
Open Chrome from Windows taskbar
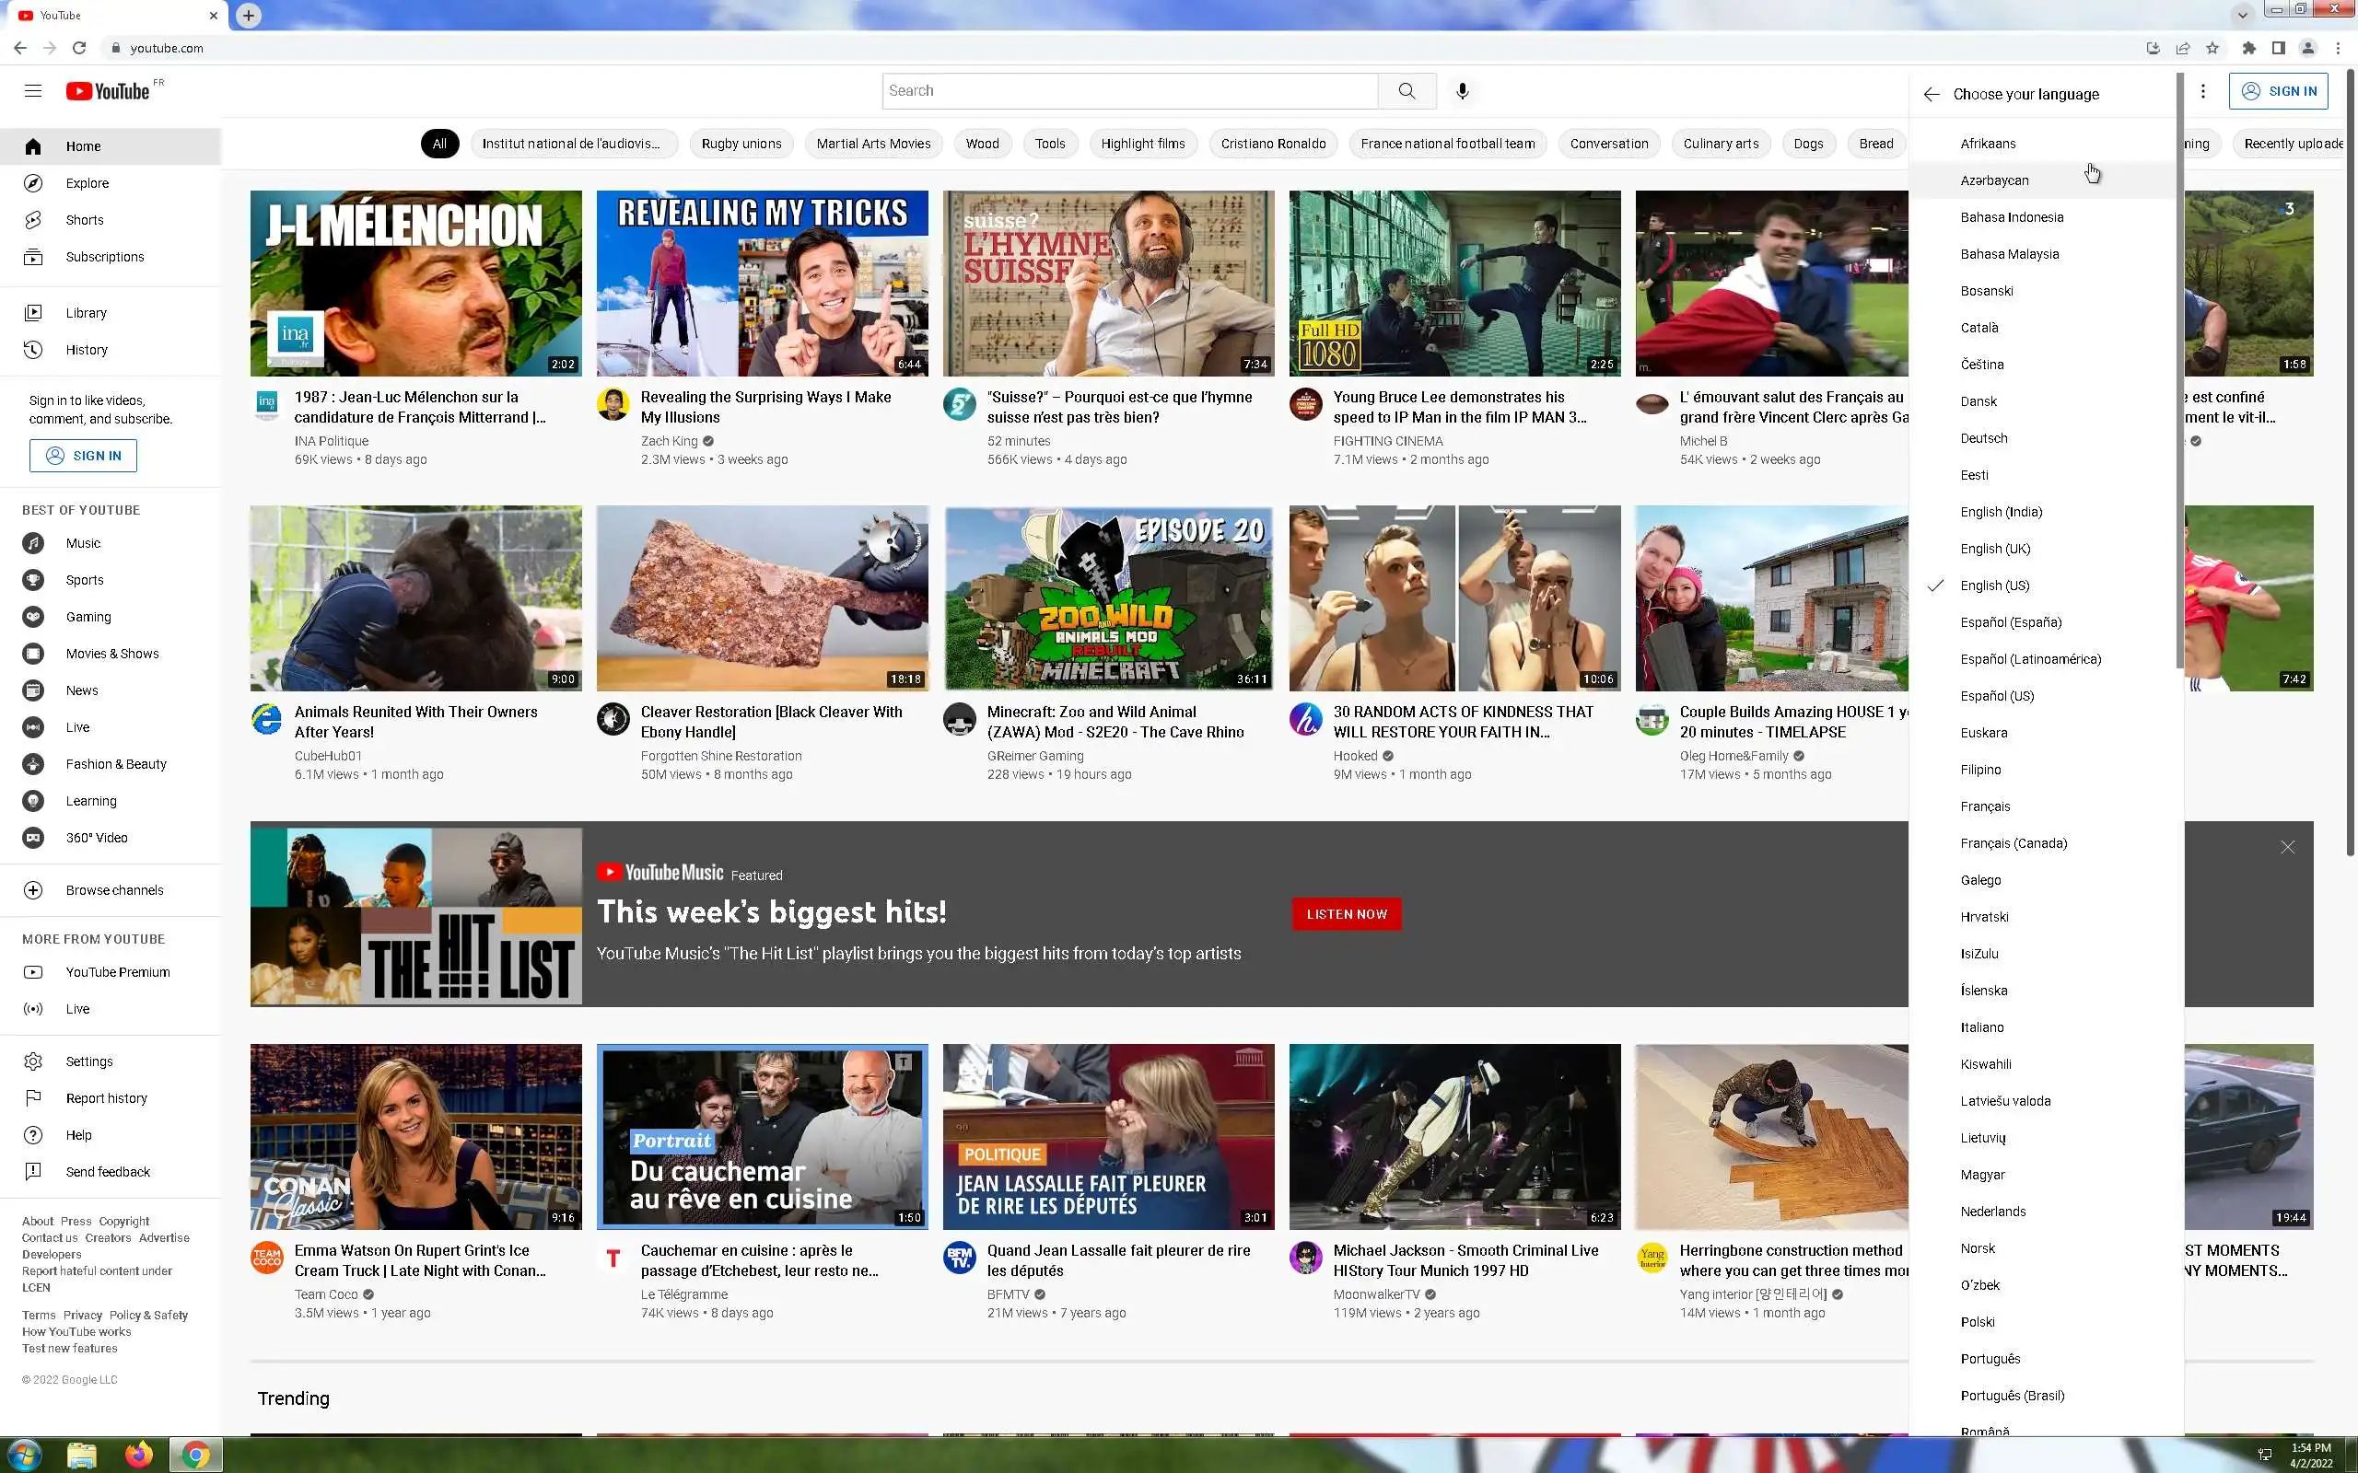tap(196, 1456)
